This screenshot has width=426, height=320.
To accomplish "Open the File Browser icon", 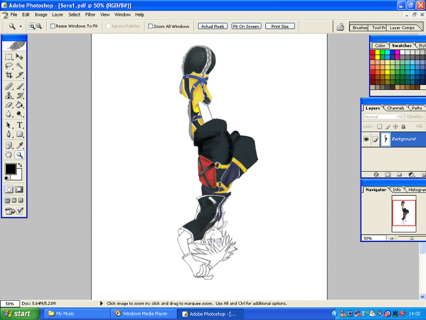I will pyautogui.click(x=340, y=27).
